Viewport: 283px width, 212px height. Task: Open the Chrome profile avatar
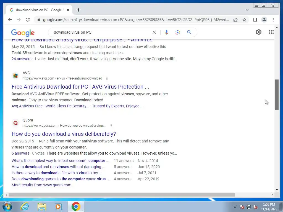[264, 20]
